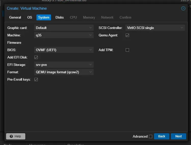This screenshot has width=191, height=145.
Task: Open the SCSI Controller dropdown
Action: (x=182, y=28)
